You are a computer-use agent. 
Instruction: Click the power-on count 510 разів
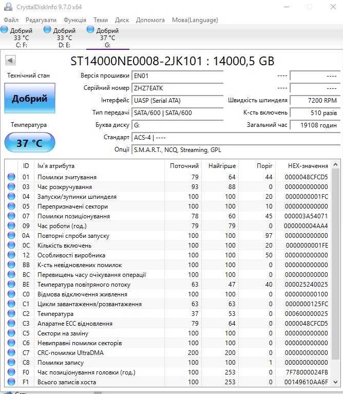pyautogui.click(x=315, y=113)
